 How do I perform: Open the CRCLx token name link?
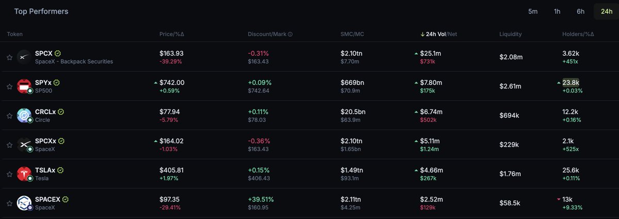coord(46,112)
